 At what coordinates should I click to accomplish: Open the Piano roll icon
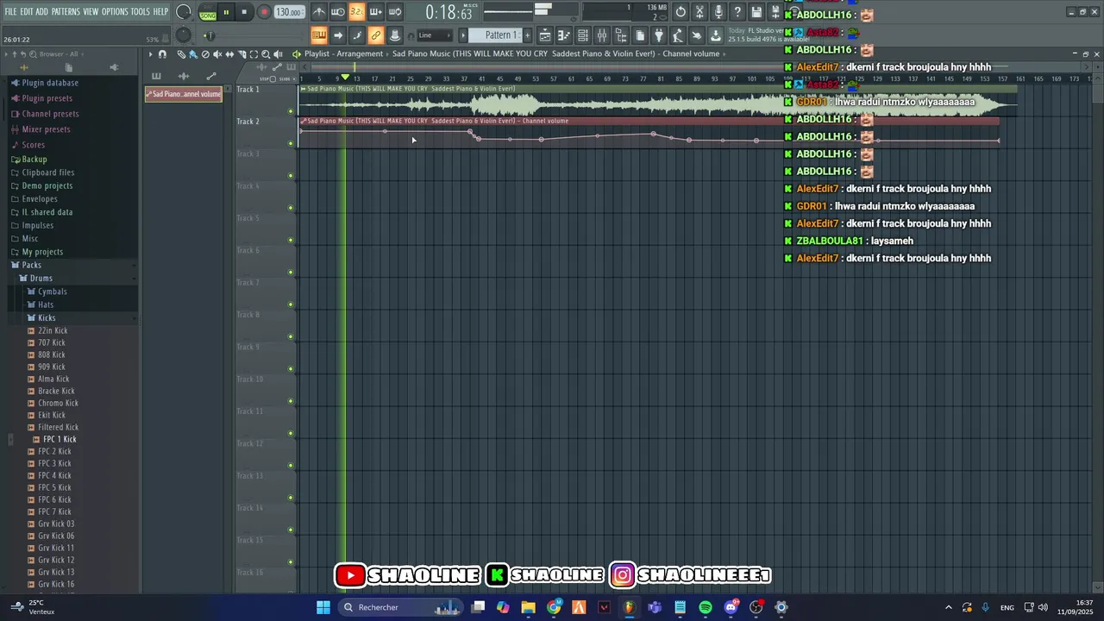[x=564, y=35]
